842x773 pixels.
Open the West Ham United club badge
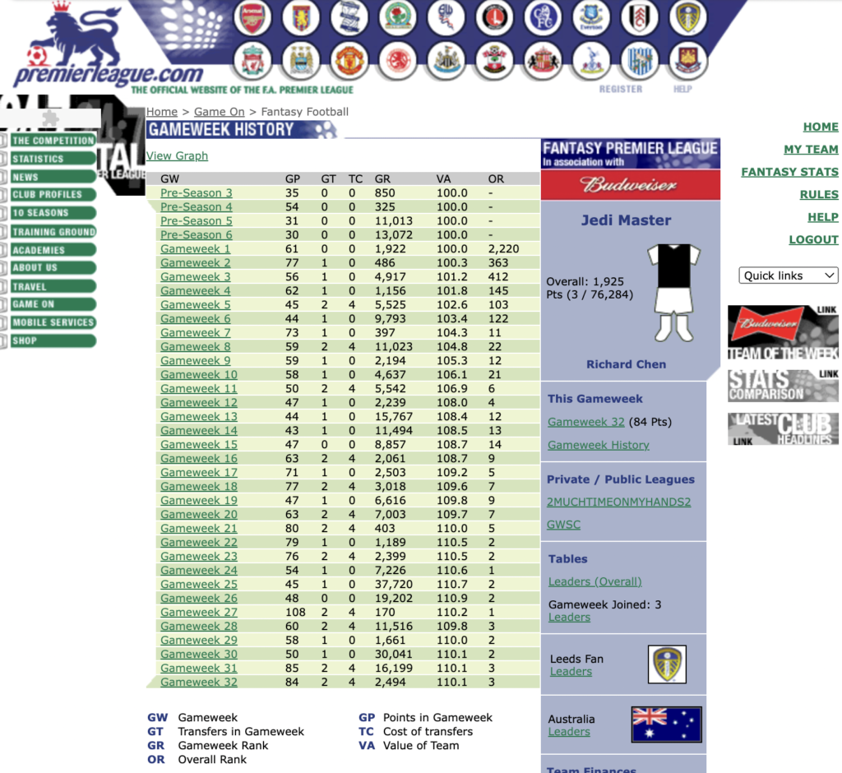coord(687,60)
